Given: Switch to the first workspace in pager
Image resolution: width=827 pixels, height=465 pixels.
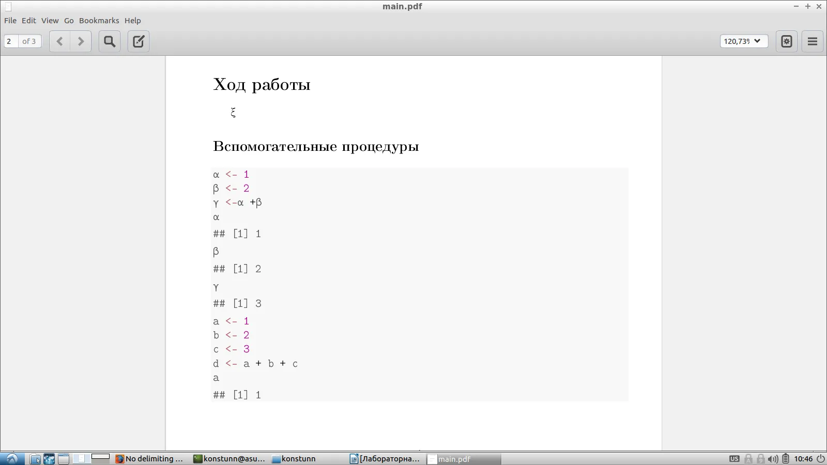Looking at the screenshot, I should pyautogui.click(x=81, y=459).
